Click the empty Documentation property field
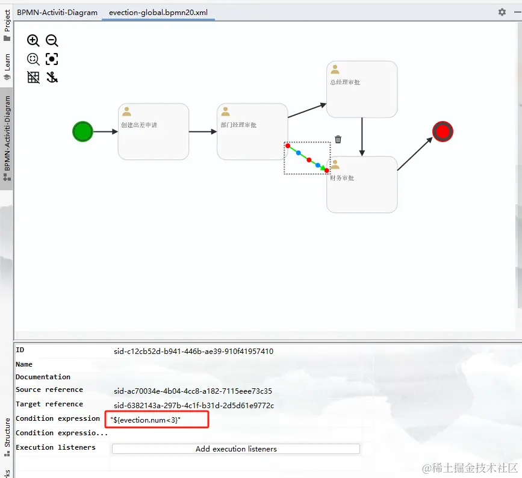The height and width of the screenshot is (478, 522). tap(237, 377)
